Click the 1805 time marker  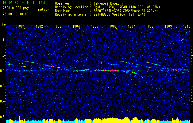pos(95,26)
